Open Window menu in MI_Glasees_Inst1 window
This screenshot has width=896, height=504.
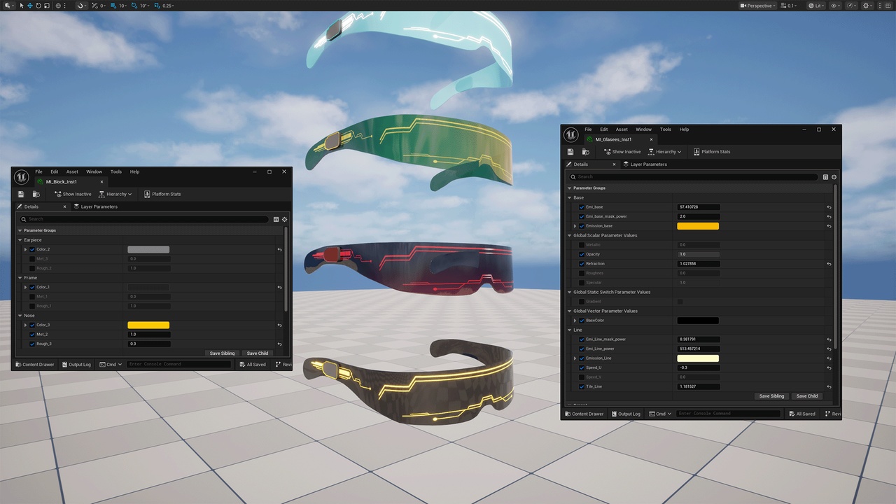(x=643, y=129)
